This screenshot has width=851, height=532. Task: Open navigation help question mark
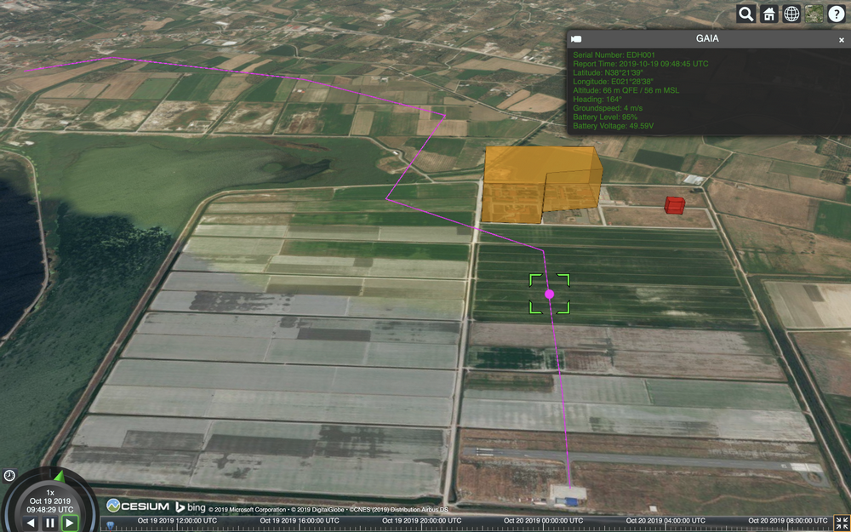837,14
